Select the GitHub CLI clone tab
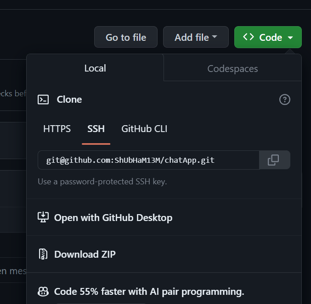This screenshot has width=311, height=304. tap(144, 129)
